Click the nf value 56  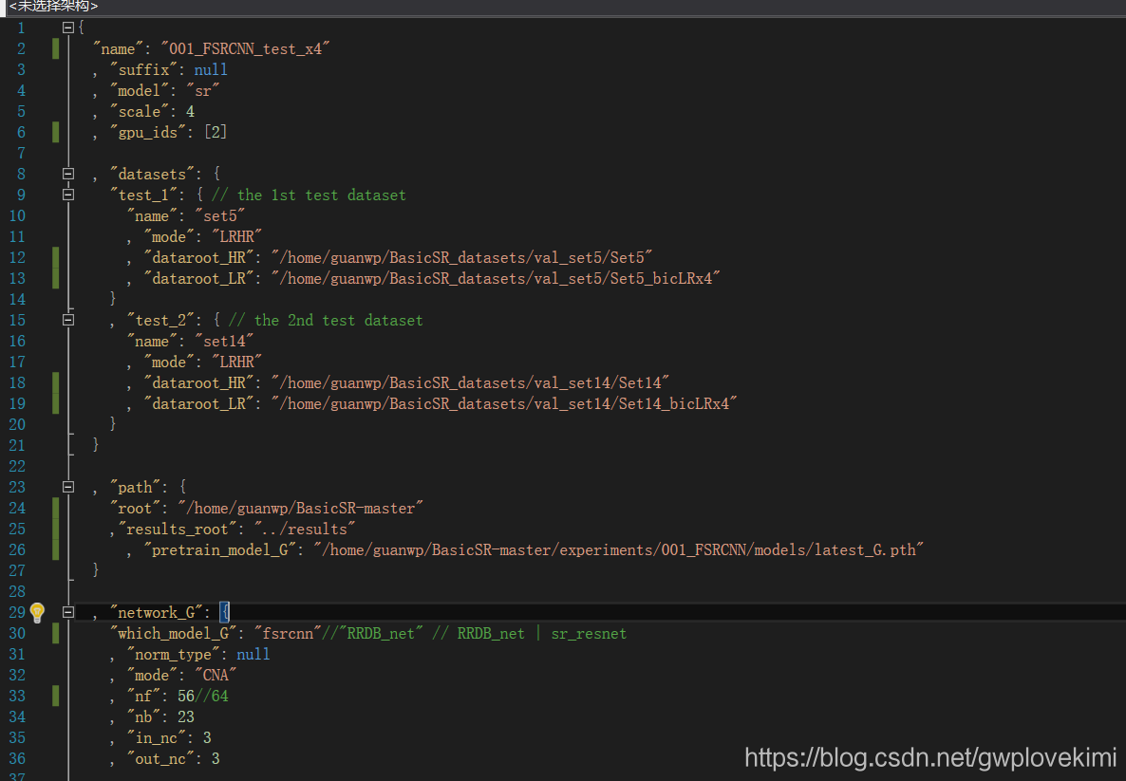(186, 696)
